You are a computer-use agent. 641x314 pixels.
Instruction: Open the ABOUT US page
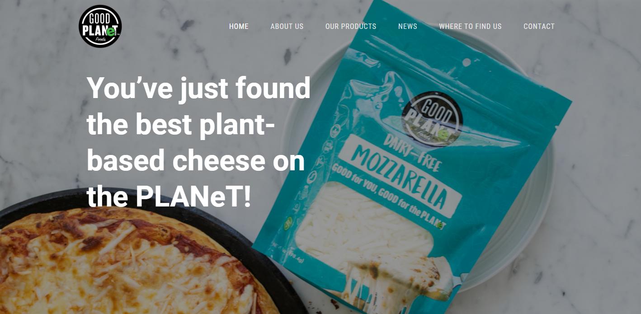tap(287, 26)
